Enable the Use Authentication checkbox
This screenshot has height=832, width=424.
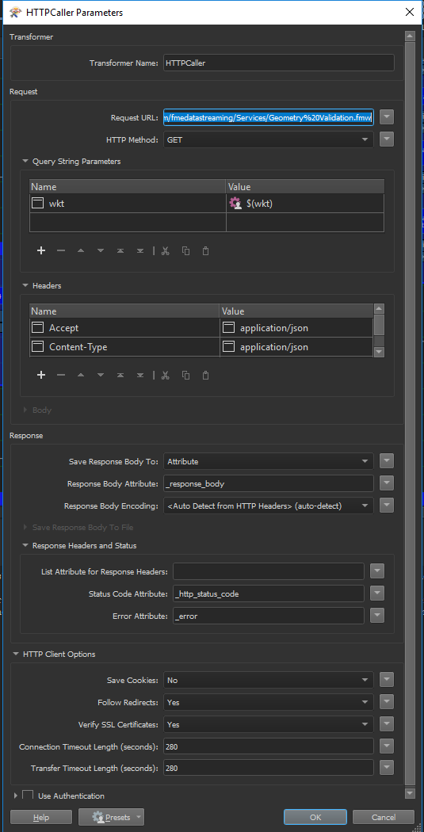tap(28, 795)
